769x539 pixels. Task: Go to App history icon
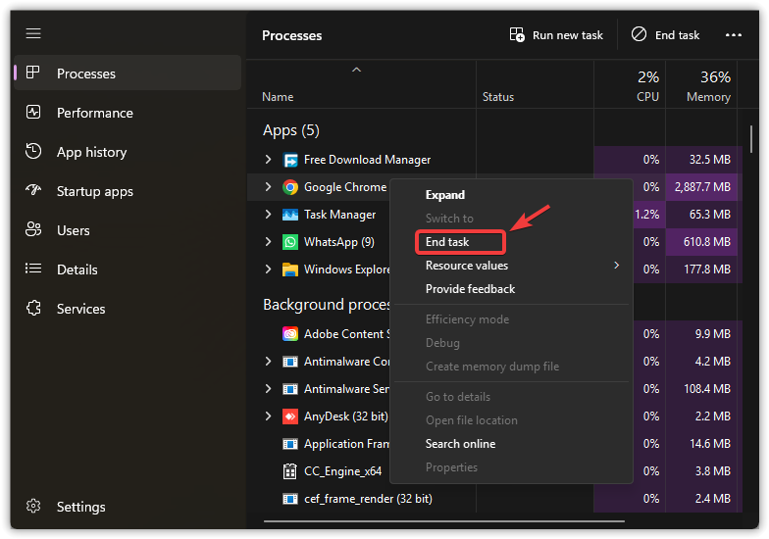pos(33,152)
